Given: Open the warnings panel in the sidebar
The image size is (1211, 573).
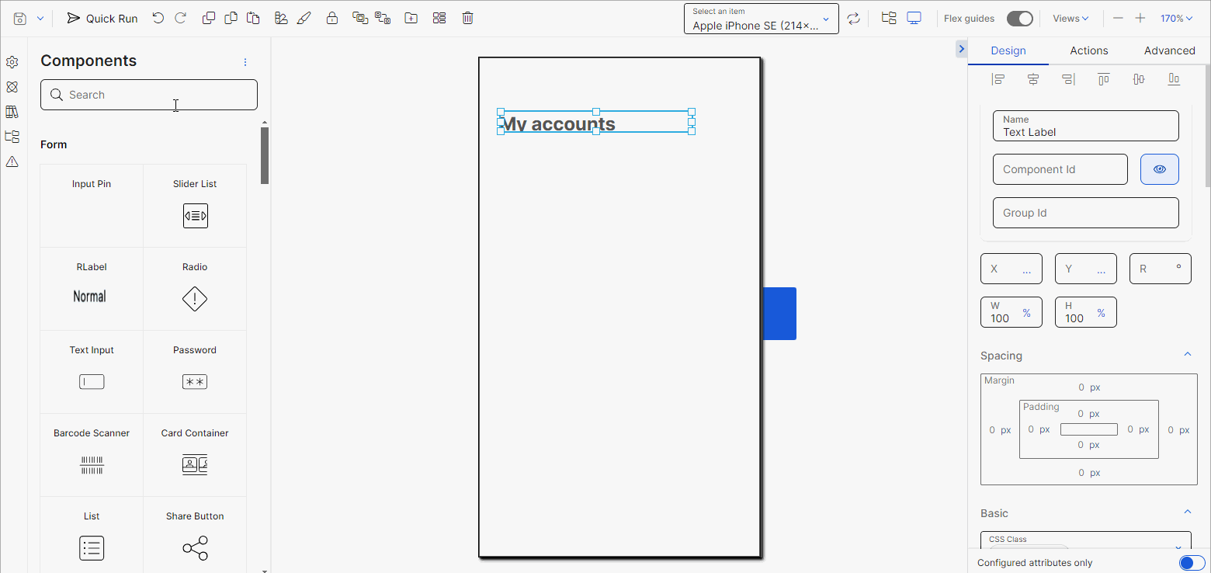Looking at the screenshot, I should click(12, 161).
